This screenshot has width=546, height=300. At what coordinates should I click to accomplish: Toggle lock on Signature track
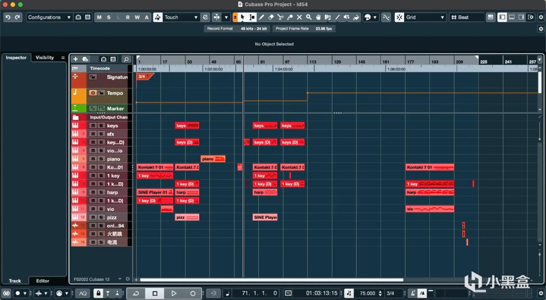pyautogui.click(x=93, y=77)
